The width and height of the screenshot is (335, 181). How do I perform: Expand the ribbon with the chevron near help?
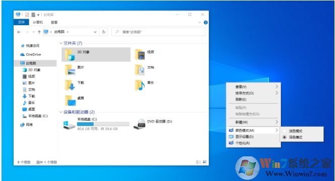200,22
